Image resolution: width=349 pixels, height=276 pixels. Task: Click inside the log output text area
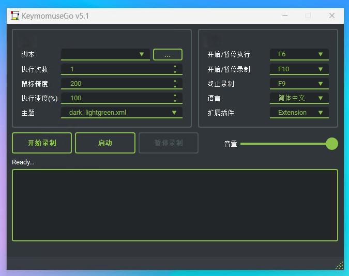click(x=175, y=205)
